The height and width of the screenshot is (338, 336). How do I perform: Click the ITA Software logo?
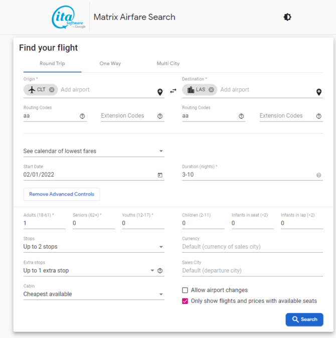tap(69, 17)
